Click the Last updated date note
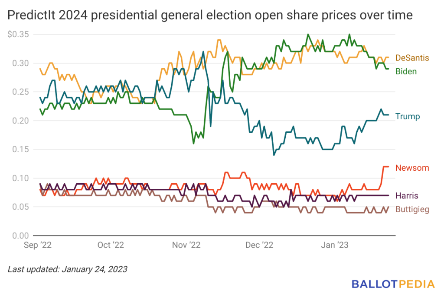The image size is (444, 300). (67, 269)
